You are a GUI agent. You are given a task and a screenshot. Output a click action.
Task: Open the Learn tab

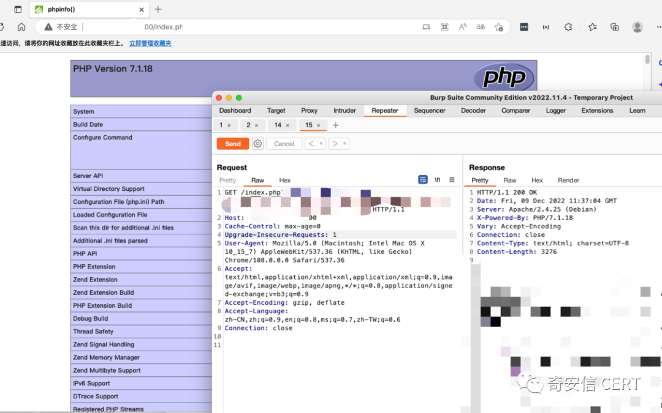637,110
